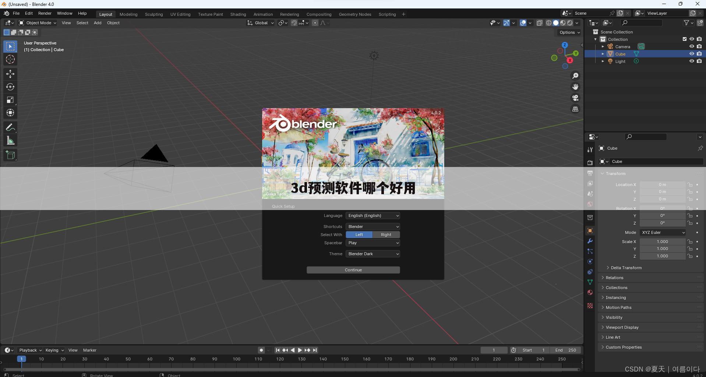The height and width of the screenshot is (377, 706).
Task: Select the Add Cube tool
Action: pos(10,155)
